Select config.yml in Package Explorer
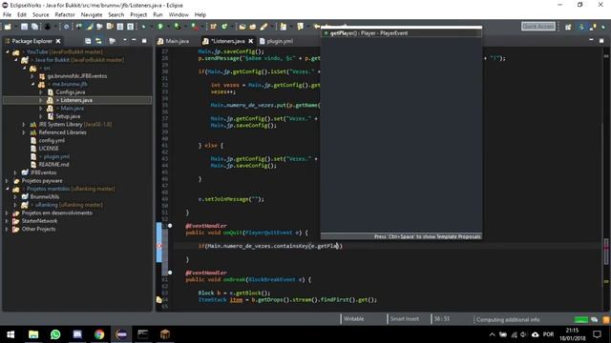The image size is (611, 343). (52, 140)
